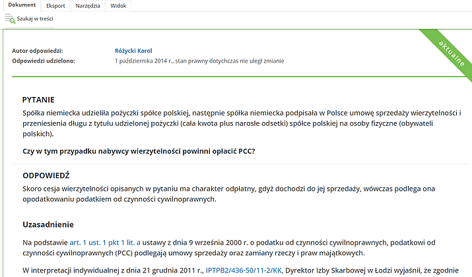
Task: Click the 'Szukaj w treści' label
Action: click(35, 19)
